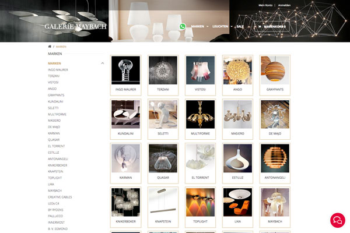
Task: Open Seletti monkey lamp thumbnail
Action: click(x=163, y=114)
